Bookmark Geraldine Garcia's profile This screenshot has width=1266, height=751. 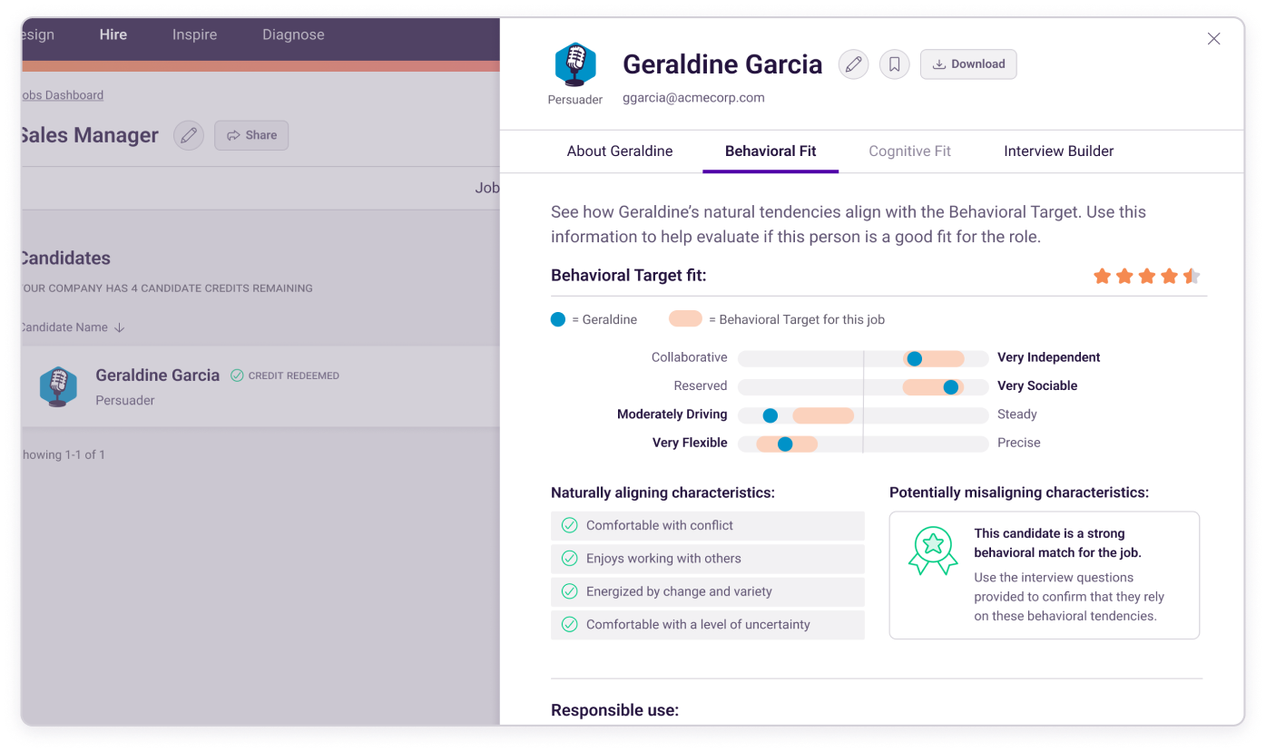click(895, 64)
